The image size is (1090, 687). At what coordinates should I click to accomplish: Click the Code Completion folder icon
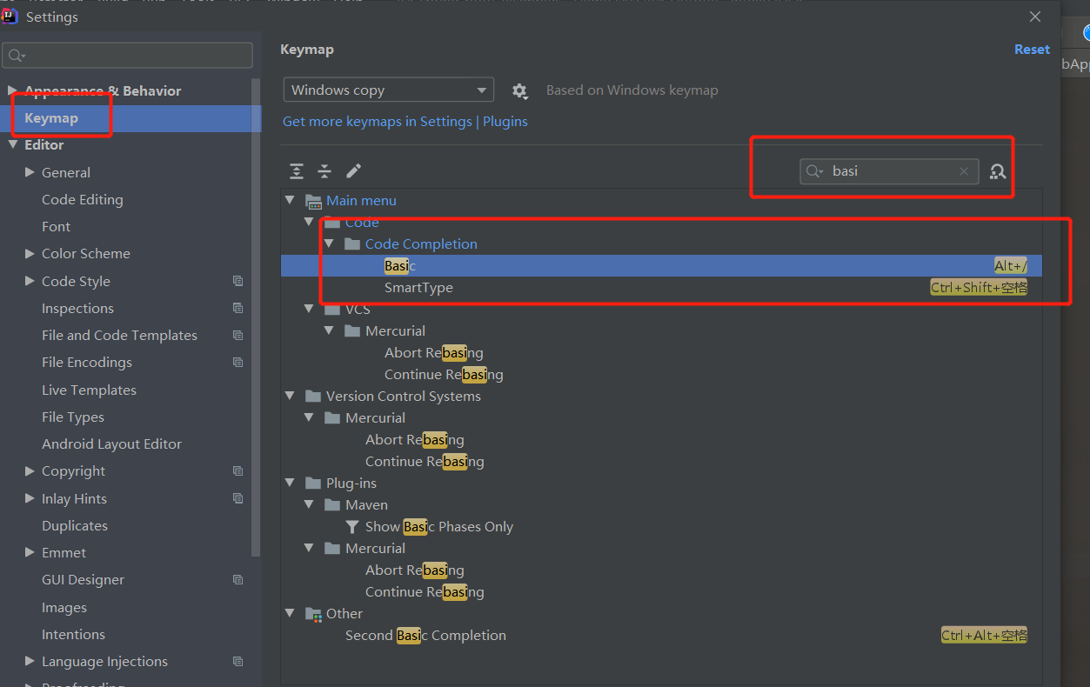point(352,244)
